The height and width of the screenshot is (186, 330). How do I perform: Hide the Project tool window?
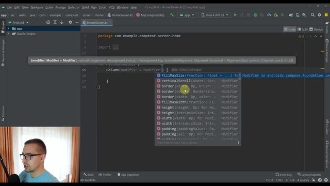[77, 22]
